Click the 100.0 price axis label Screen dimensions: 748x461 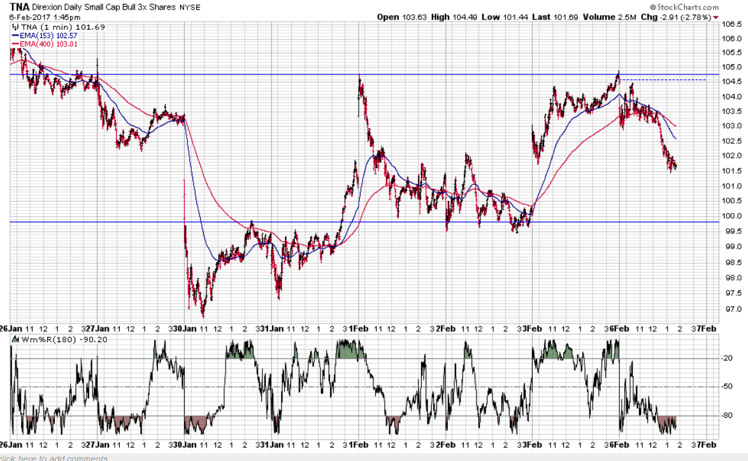732,216
